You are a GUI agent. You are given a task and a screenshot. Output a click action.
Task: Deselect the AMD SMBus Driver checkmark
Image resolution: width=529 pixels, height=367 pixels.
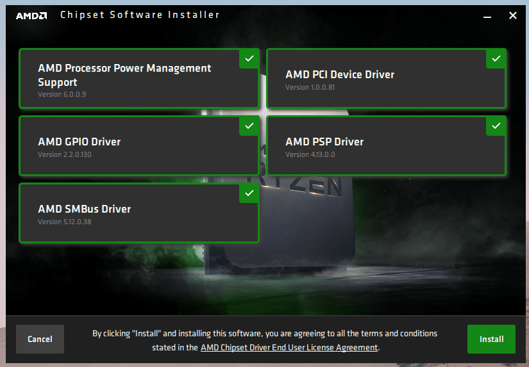(x=249, y=193)
